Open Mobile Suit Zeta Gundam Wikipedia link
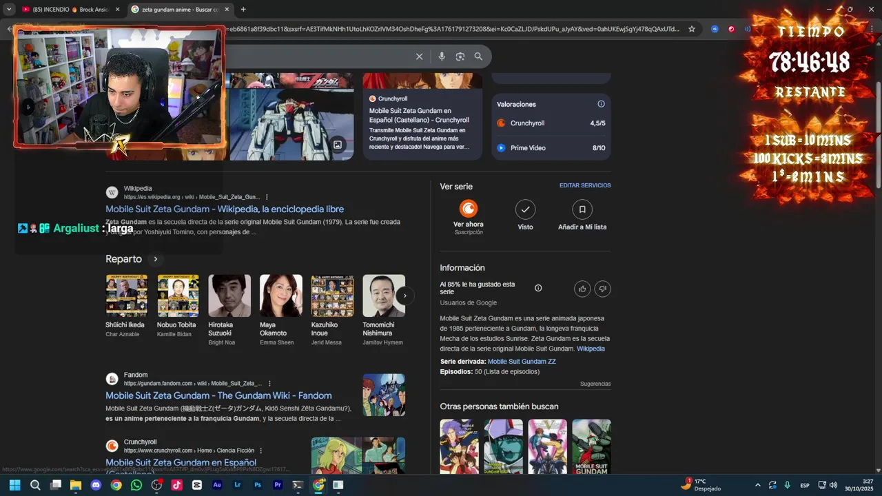882x496 pixels. pos(225,209)
